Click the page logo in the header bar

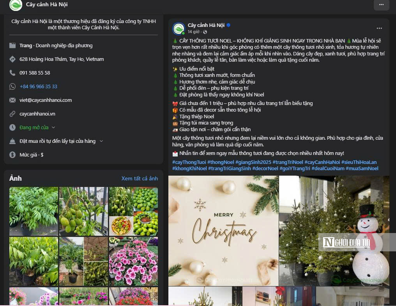[x=16, y=5]
